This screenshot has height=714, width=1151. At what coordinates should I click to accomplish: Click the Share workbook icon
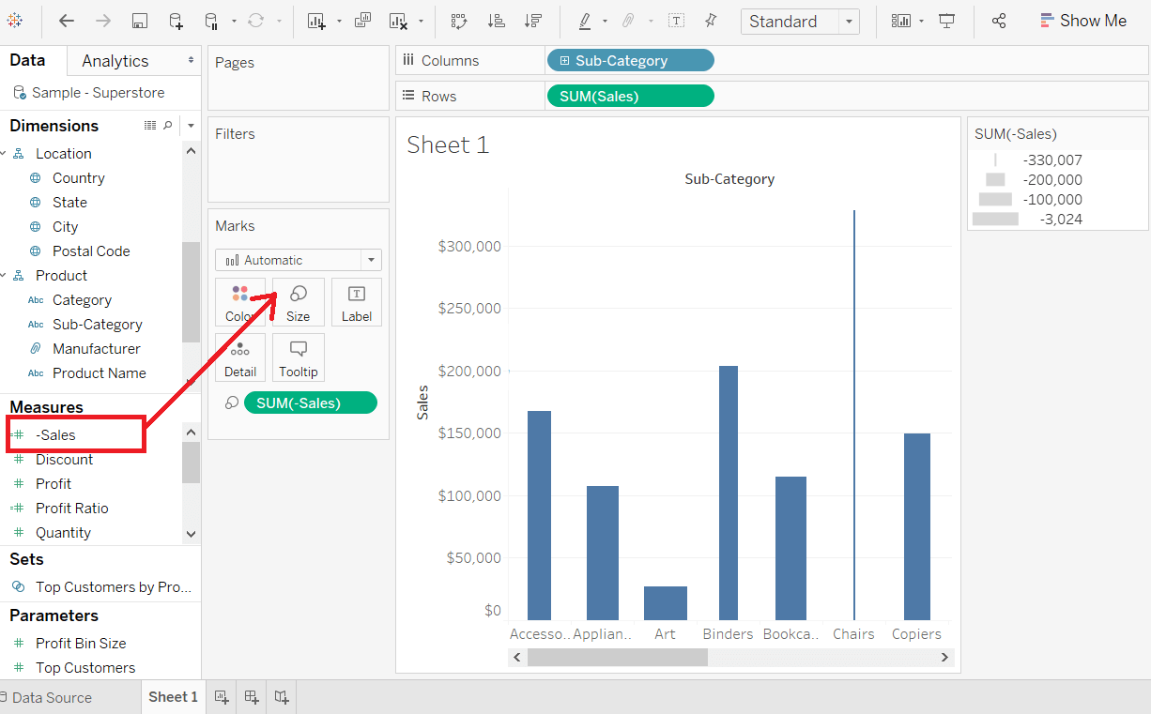(x=999, y=21)
